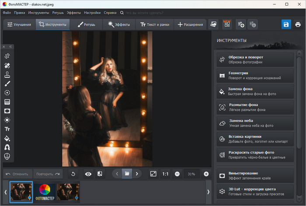
Task: Click the printer icon
Action: coord(298,24)
